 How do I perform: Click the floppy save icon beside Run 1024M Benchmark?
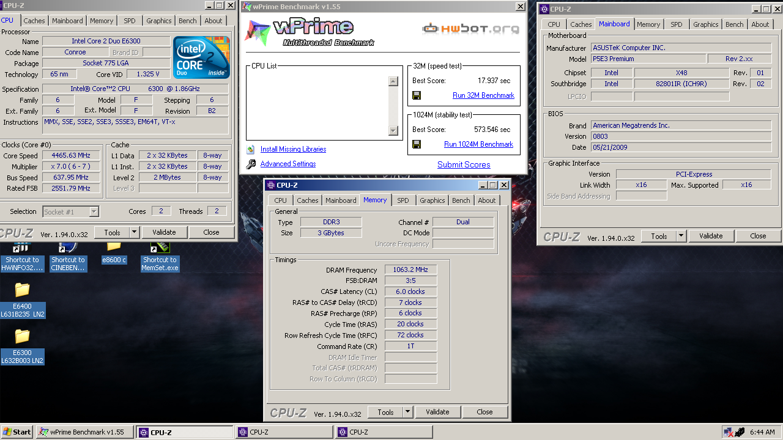[417, 144]
